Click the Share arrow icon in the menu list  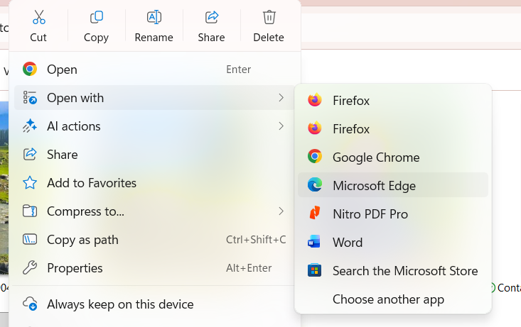30,154
